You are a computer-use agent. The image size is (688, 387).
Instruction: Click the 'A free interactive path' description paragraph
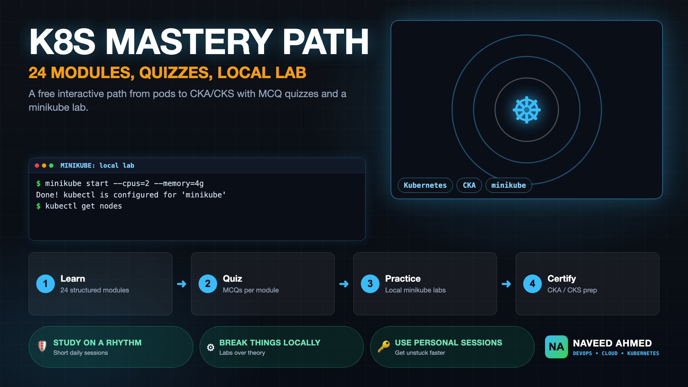tap(187, 100)
